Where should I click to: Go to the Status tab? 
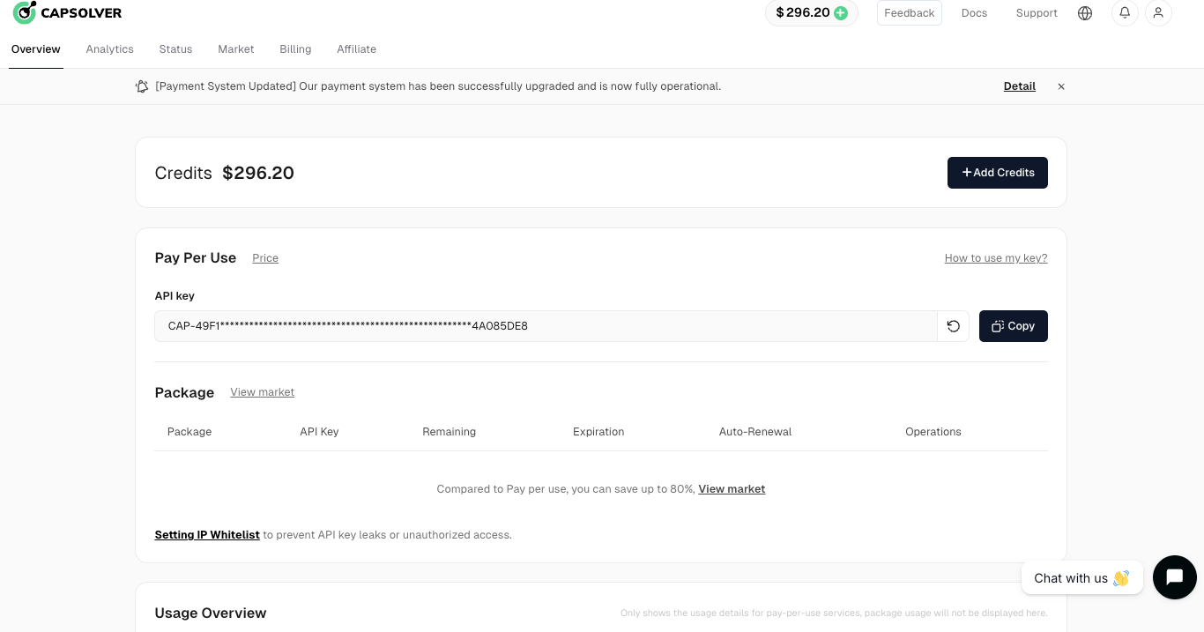point(175,49)
